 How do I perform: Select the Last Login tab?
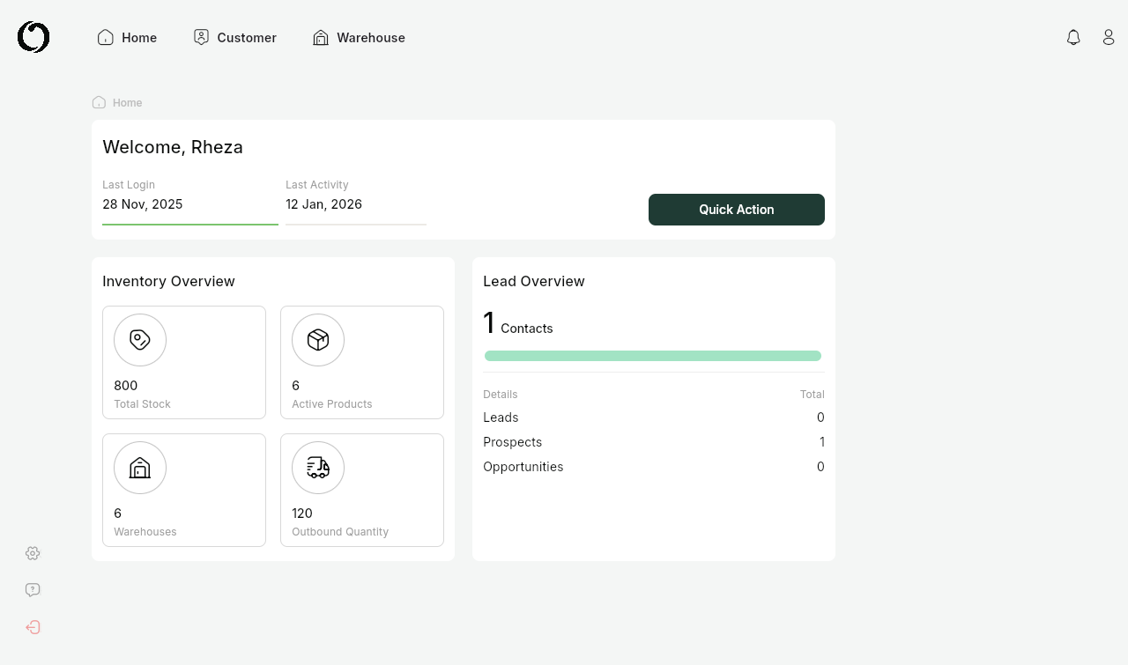click(x=189, y=196)
